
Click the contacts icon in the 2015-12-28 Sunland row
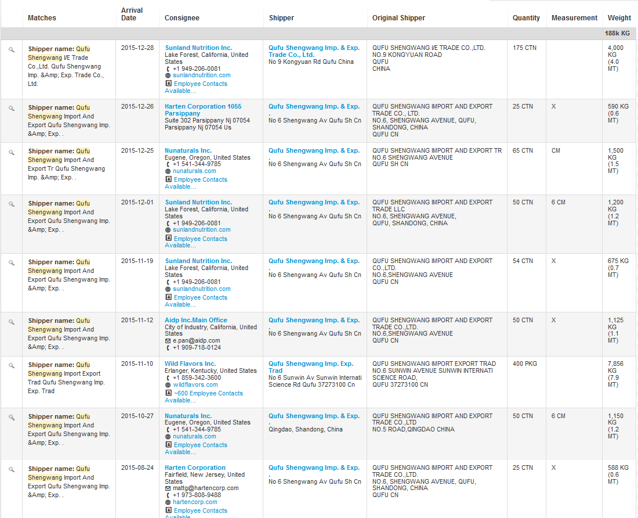(x=168, y=84)
